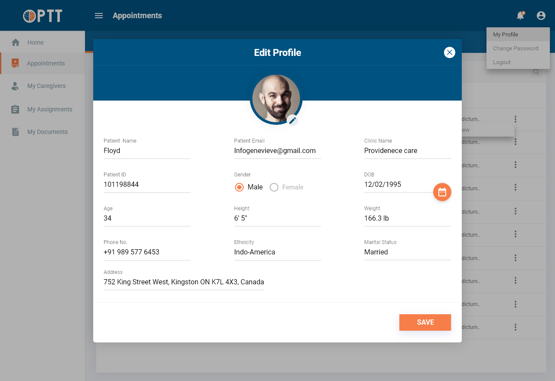Screen dimensions: 555x381
Task: Select the Female gender option
Action: [274, 187]
